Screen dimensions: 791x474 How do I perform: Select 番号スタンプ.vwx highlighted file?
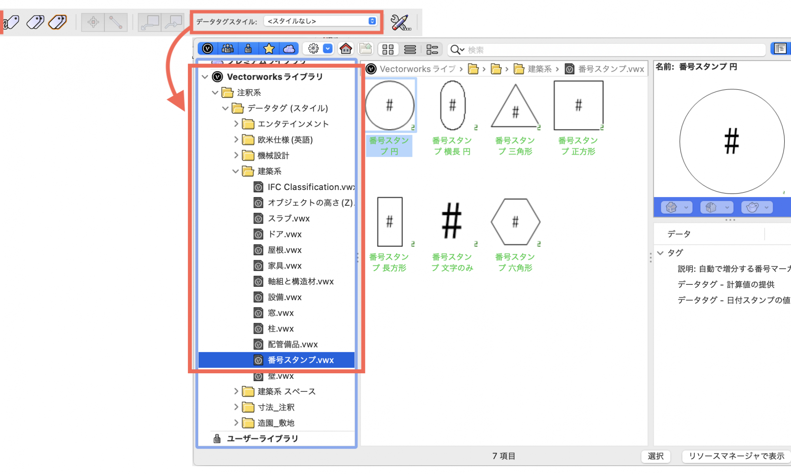coord(276,360)
